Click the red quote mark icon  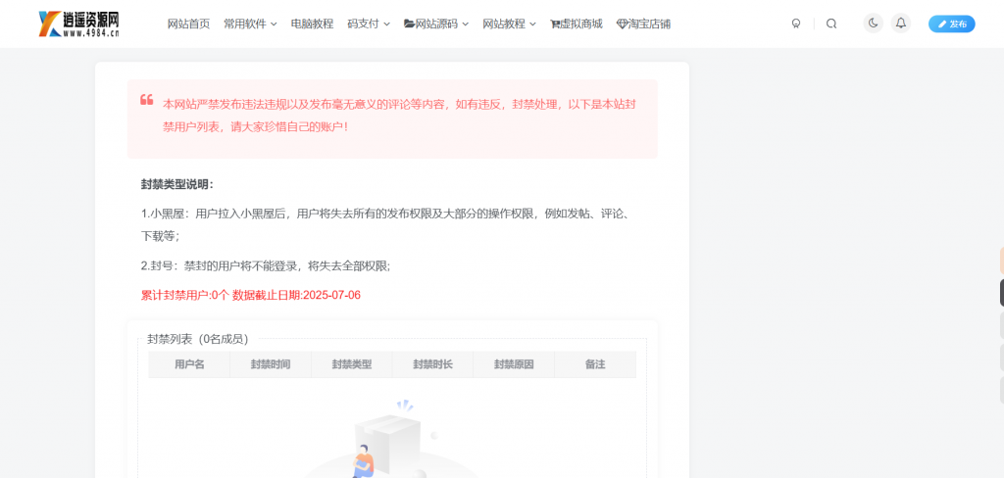[147, 100]
